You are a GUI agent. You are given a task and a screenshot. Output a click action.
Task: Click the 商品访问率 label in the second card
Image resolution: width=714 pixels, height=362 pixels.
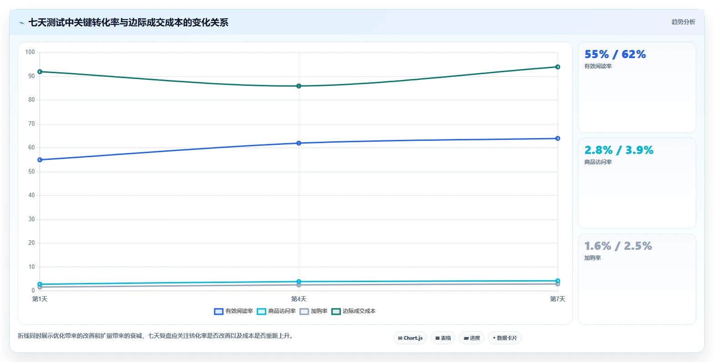(x=598, y=162)
